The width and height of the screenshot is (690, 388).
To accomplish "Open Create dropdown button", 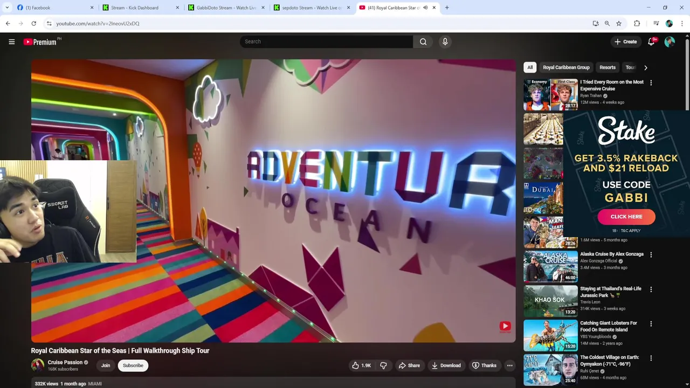I will click(626, 41).
